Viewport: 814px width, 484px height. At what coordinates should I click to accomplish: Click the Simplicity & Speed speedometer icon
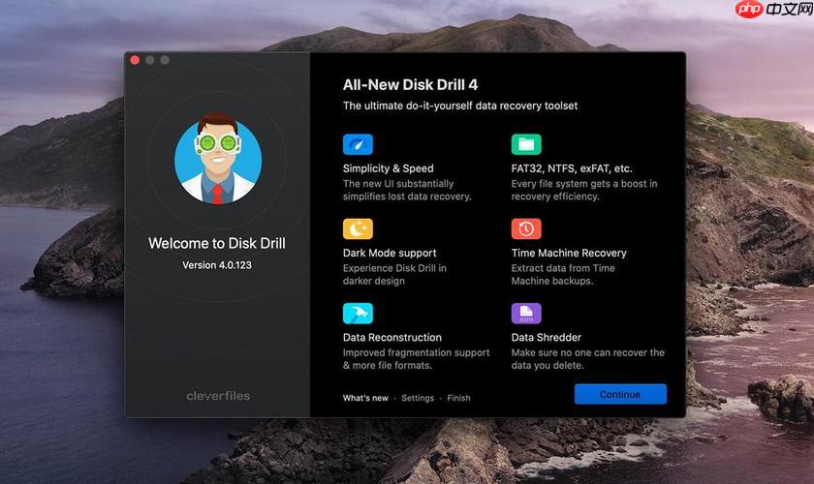click(358, 144)
